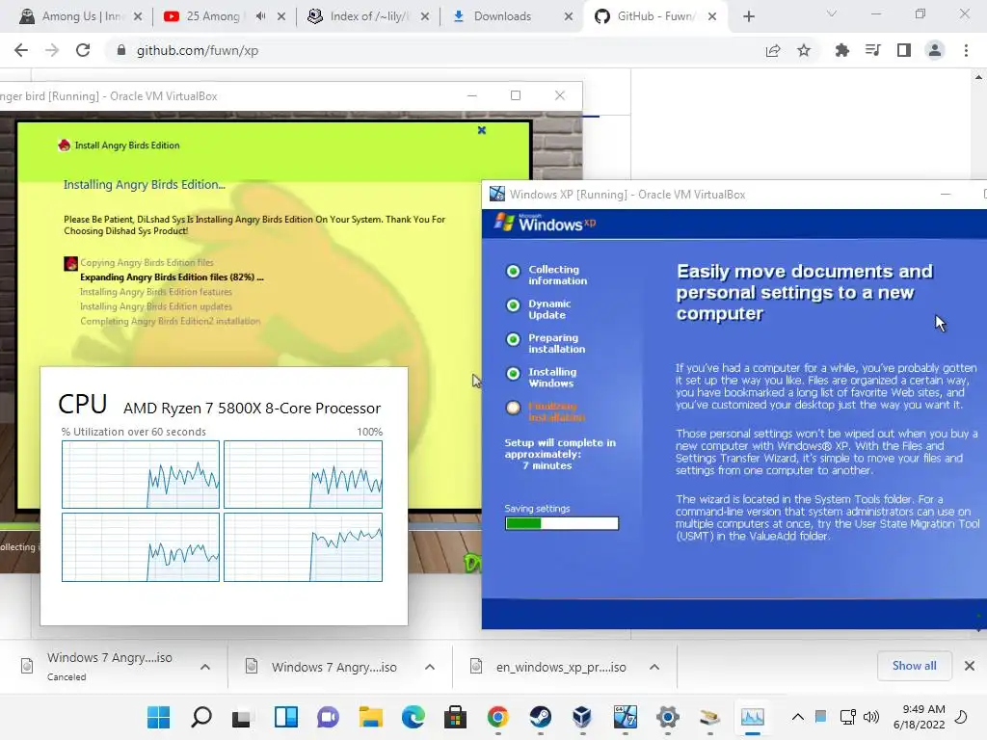Bookmark the page with the star icon

pos(804,50)
